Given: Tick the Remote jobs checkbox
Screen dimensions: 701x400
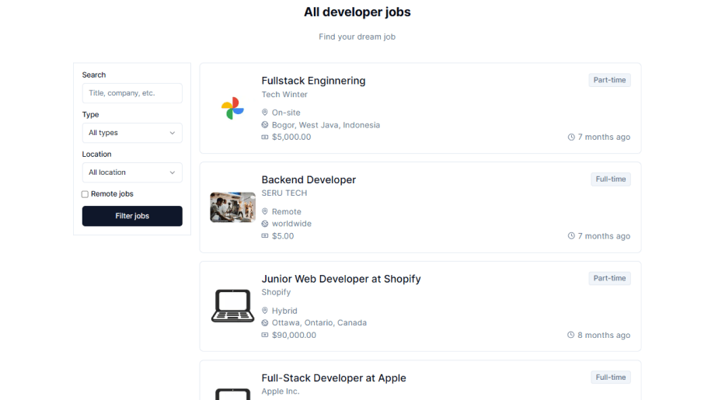Looking at the screenshot, I should click(x=85, y=194).
